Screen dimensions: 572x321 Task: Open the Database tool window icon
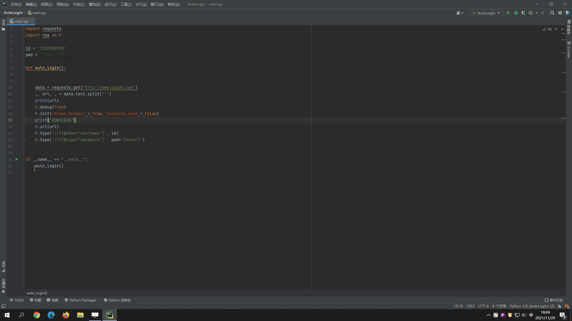(569, 27)
